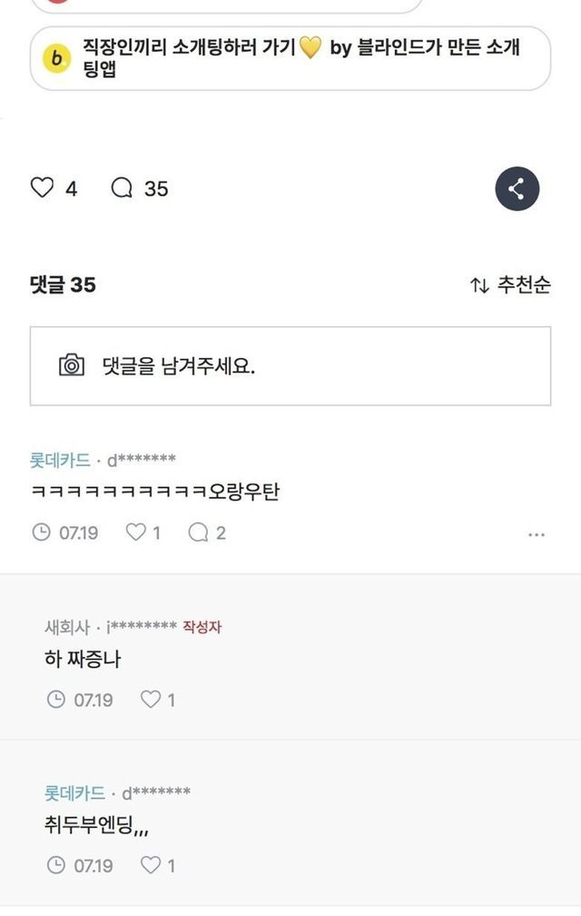
Task: Click the camera icon to attach photo
Action: pyautogui.click(x=72, y=365)
